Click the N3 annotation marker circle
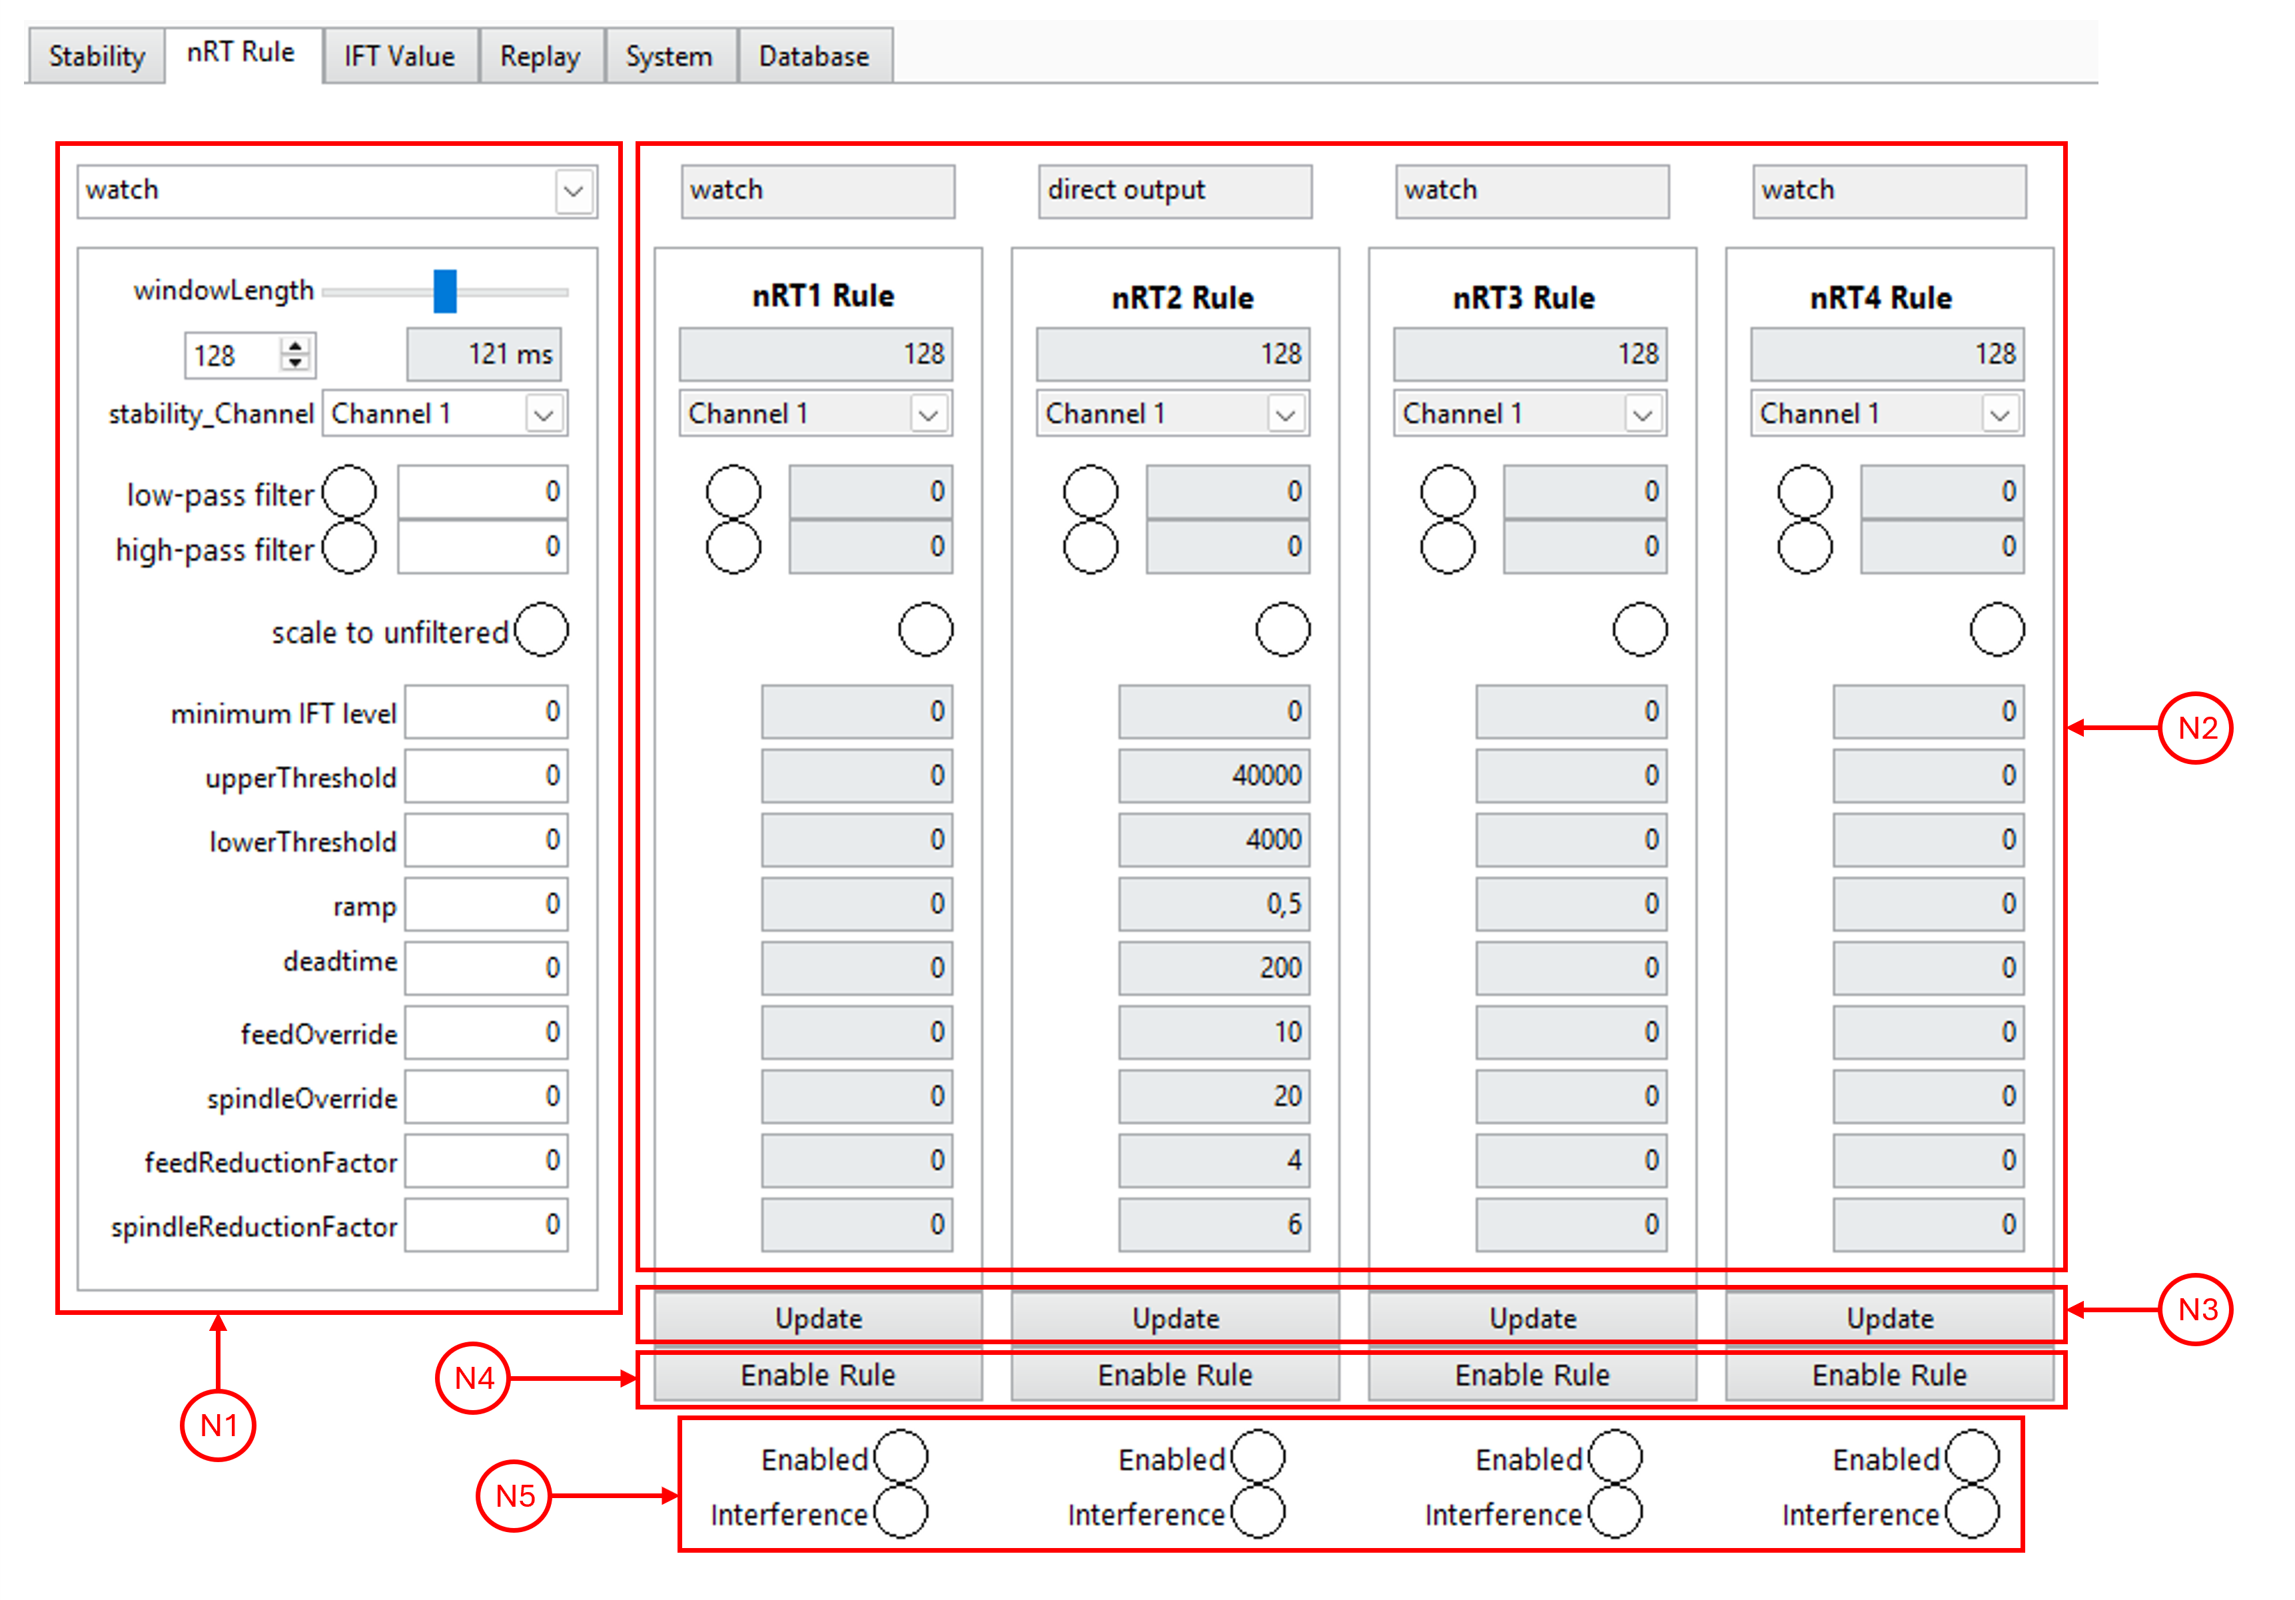The height and width of the screenshot is (1600, 2295). [x=2196, y=1309]
